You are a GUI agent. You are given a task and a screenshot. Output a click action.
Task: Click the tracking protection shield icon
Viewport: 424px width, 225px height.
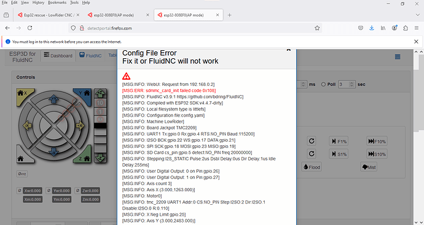pyautogui.click(x=73, y=28)
